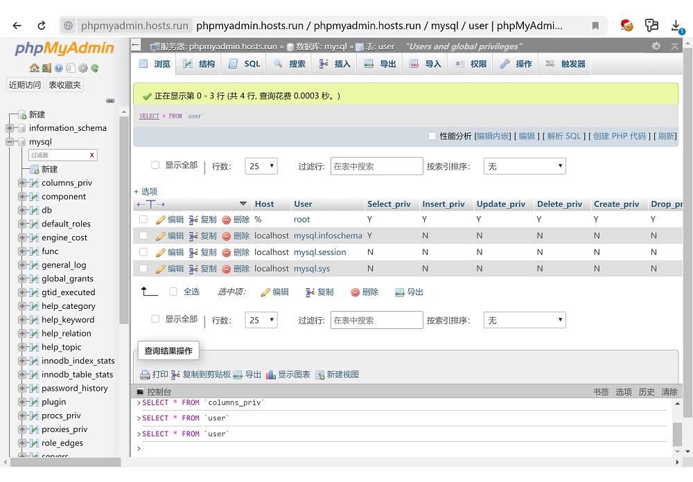Bookmark this page in the browser
The height and width of the screenshot is (482, 693).
point(595,26)
